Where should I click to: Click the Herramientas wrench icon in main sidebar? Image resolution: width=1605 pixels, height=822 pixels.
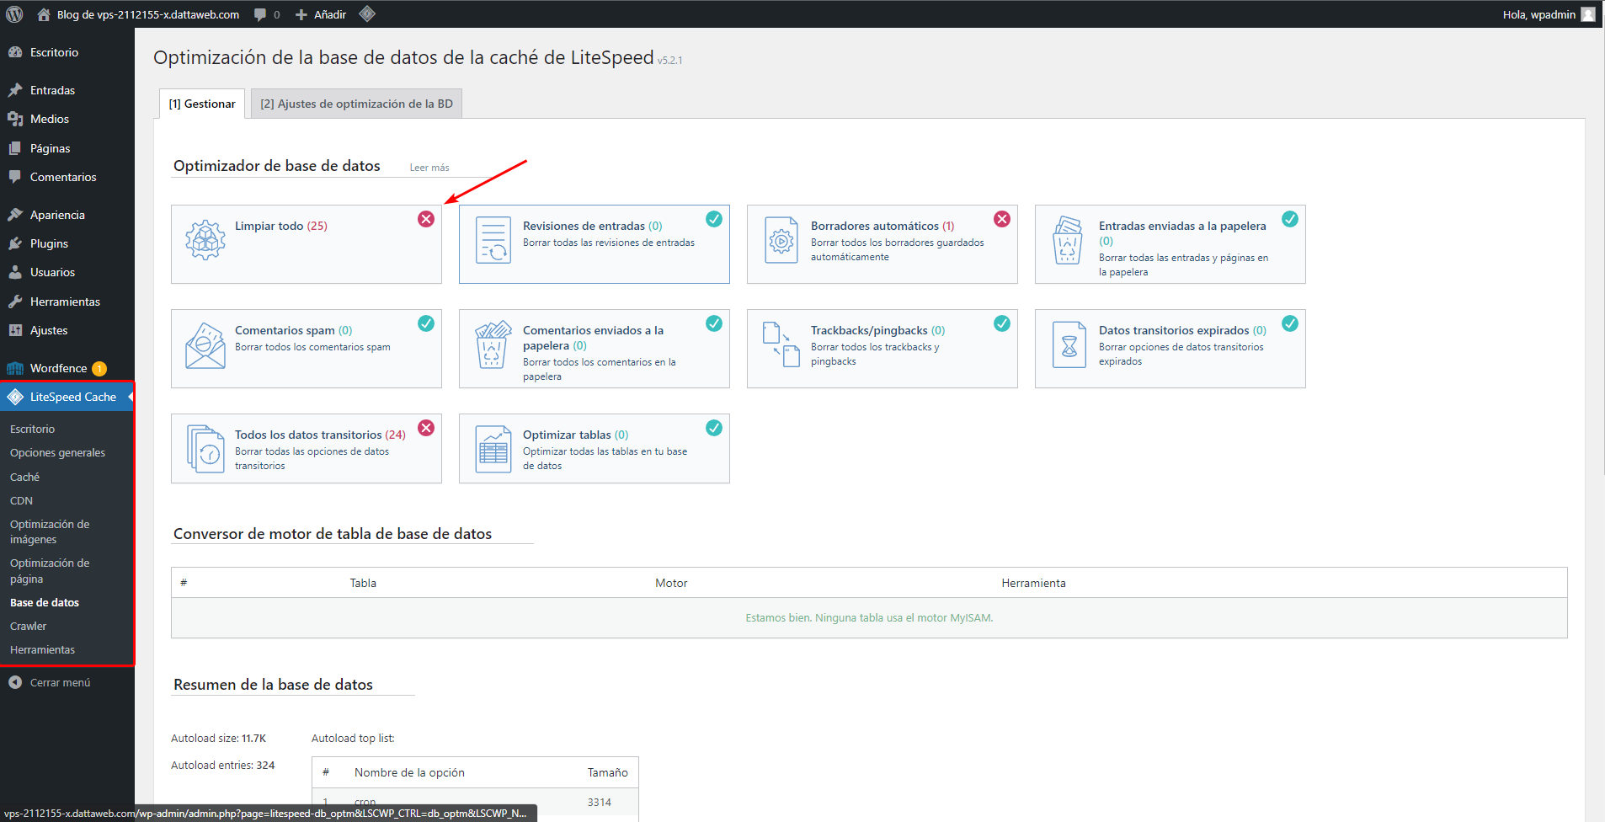click(x=15, y=302)
